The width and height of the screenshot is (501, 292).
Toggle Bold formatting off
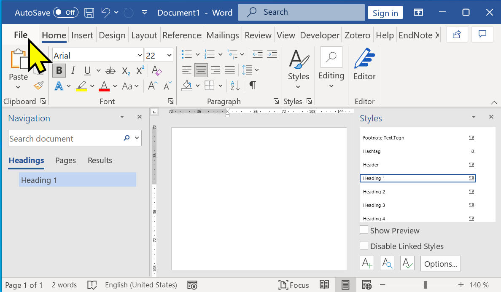(x=59, y=70)
